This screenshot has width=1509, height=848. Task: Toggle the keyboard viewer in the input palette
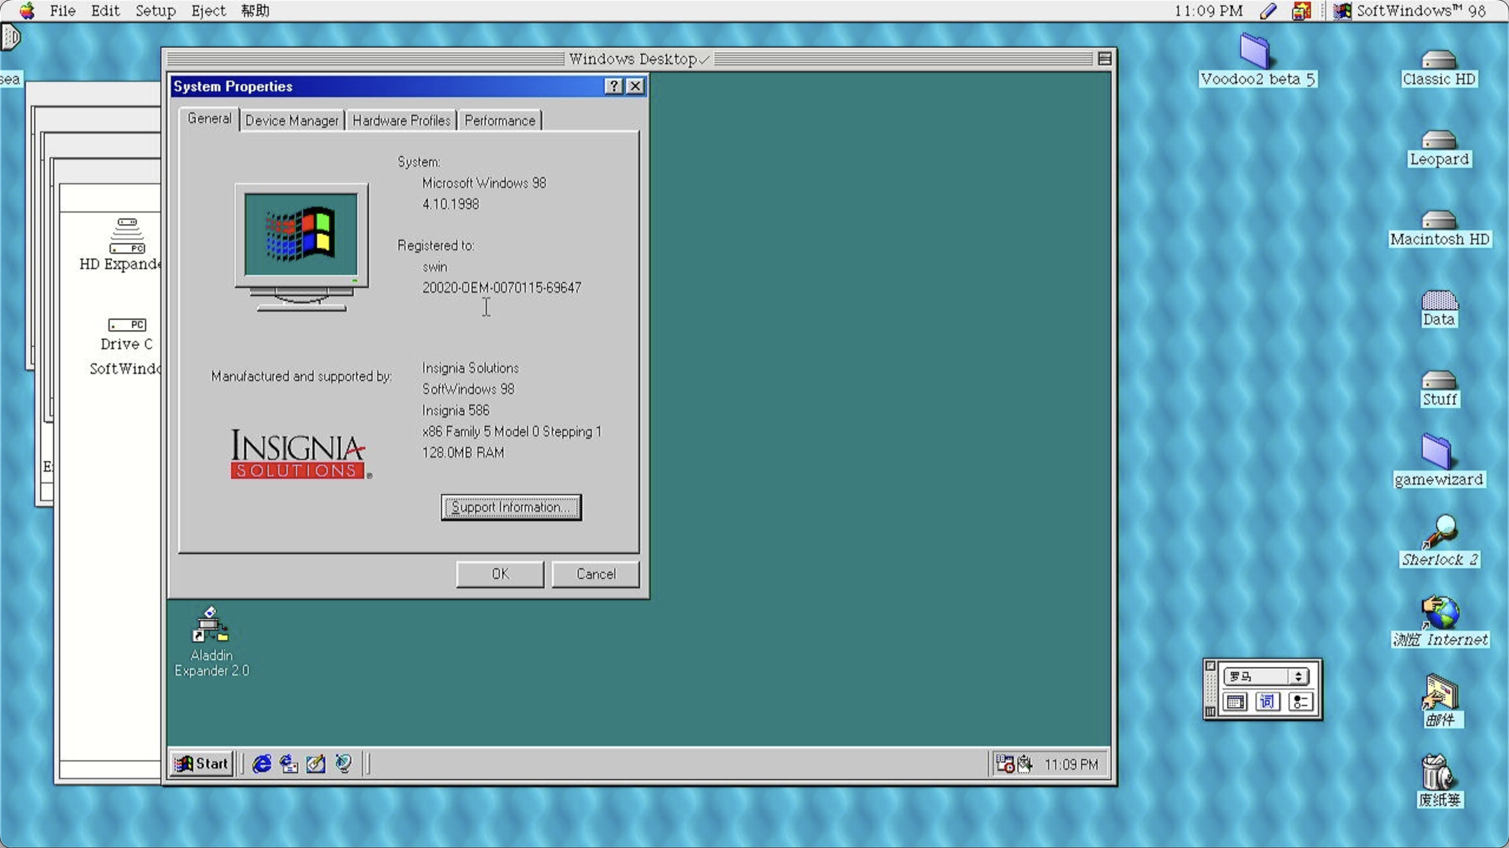(1235, 701)
